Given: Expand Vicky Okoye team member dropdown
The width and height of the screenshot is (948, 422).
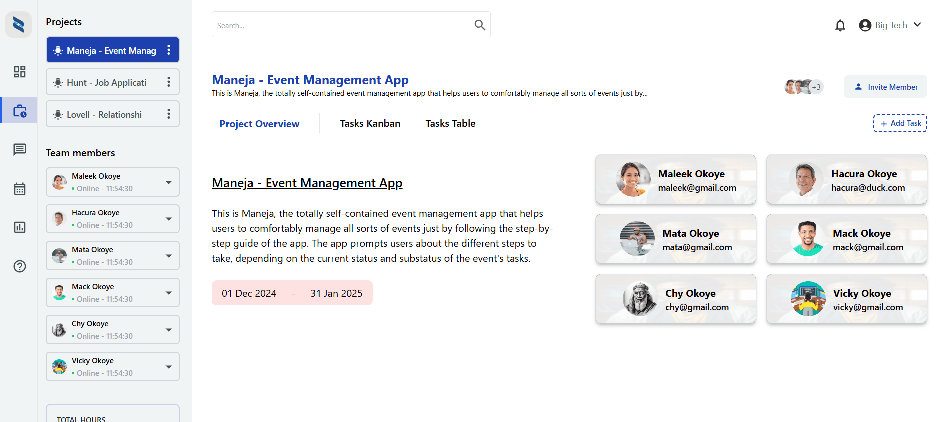Looking at the screenshot, I should click(169, 367).
